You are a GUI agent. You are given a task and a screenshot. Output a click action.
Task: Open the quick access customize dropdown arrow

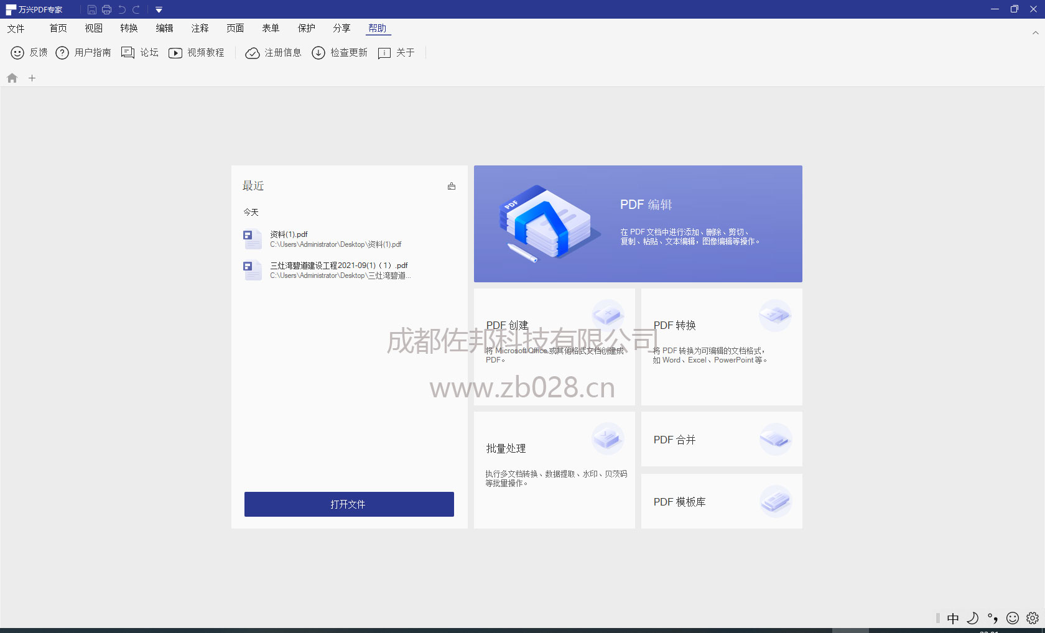[159, 10]
